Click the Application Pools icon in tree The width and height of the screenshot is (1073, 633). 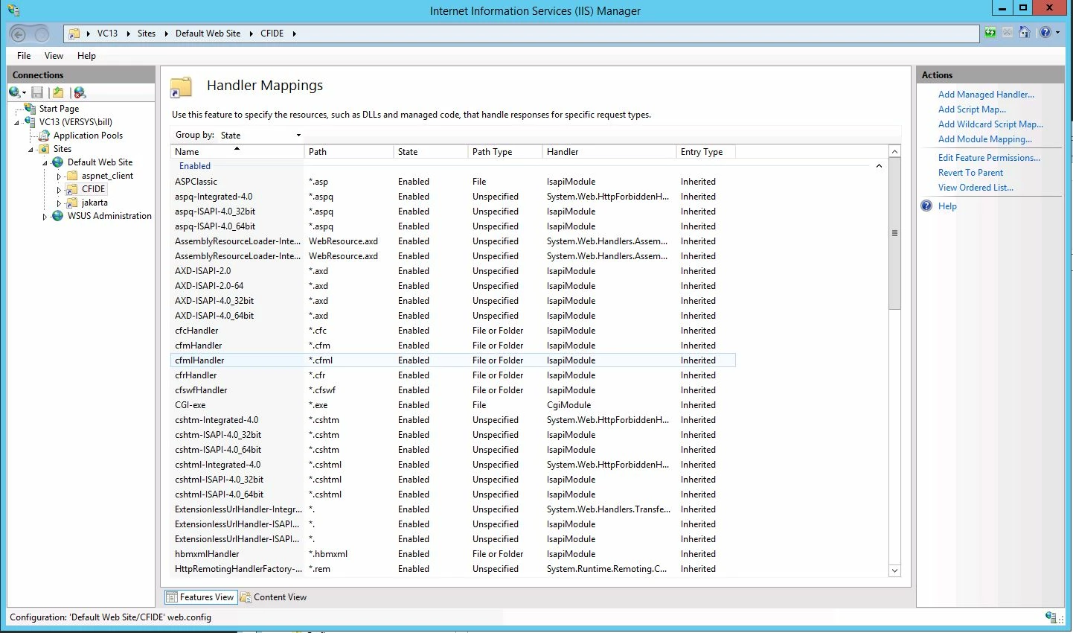click(45, 135)
